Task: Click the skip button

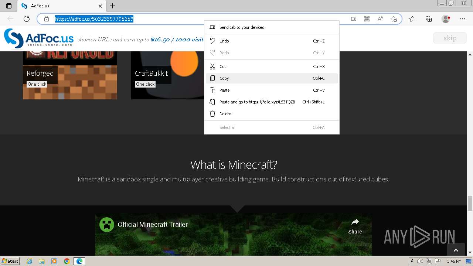Action: 450,38
